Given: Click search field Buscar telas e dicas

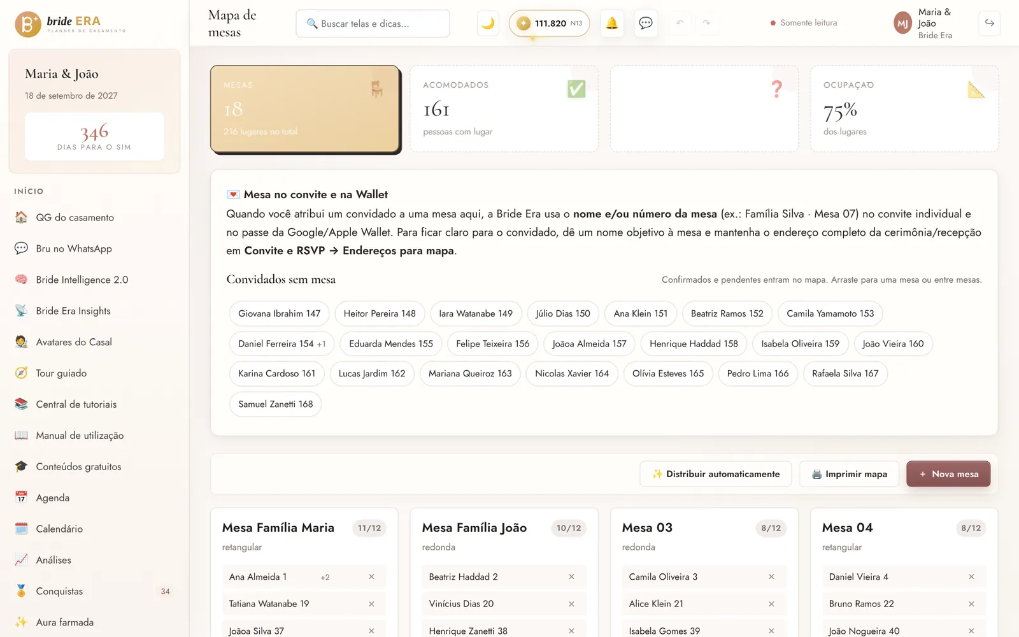Looking at the screenshot, I should [373, 24].
